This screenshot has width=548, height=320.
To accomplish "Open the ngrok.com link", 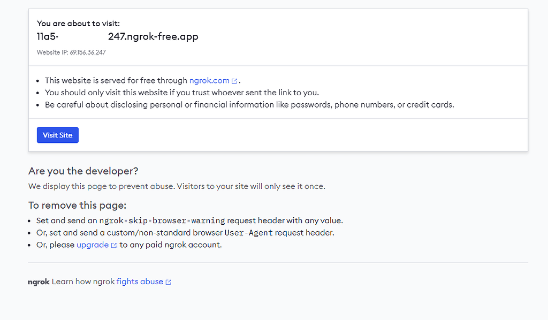I will point(209,81).
